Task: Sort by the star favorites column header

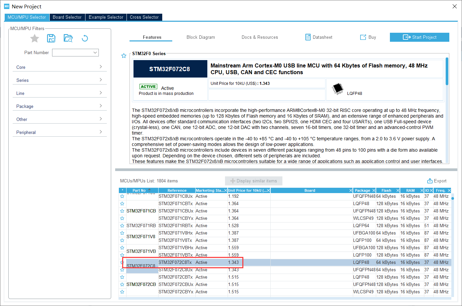Action: 123,190
